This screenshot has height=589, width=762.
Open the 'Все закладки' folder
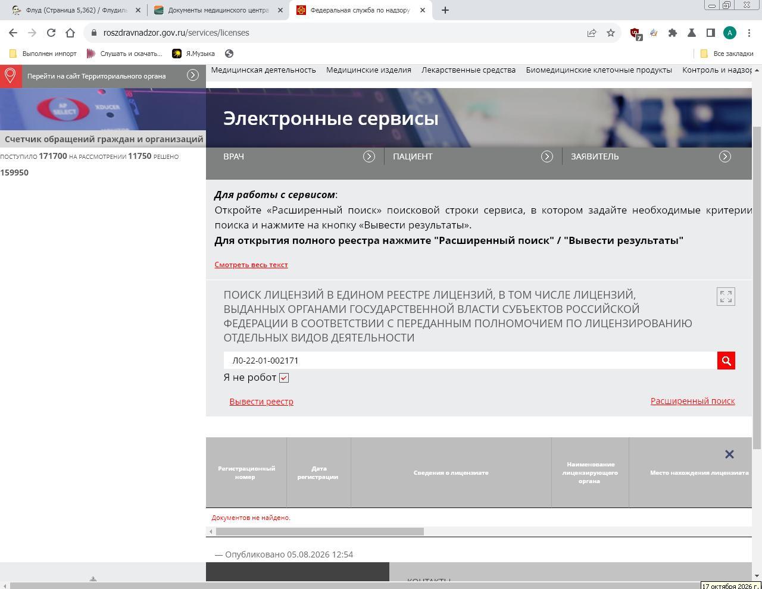point(727,54)
